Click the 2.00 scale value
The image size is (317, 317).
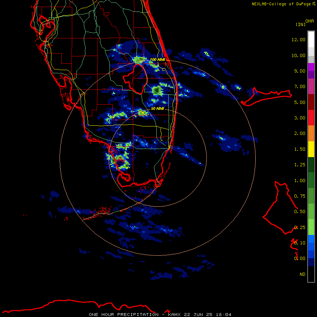tap(300, 133)
